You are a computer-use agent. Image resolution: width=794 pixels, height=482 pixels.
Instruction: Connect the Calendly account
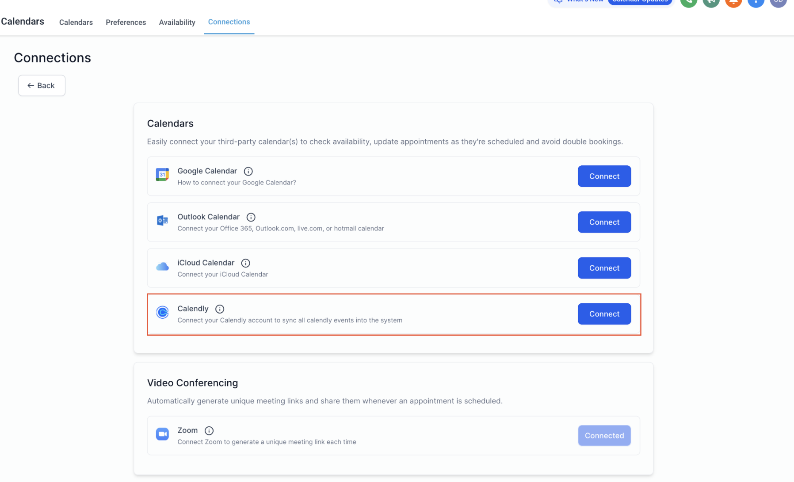(604, 314)
